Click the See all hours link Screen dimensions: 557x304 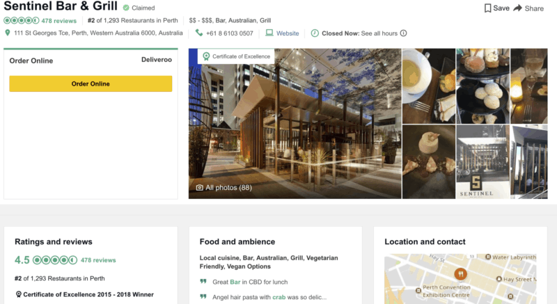tap(379, 33)
